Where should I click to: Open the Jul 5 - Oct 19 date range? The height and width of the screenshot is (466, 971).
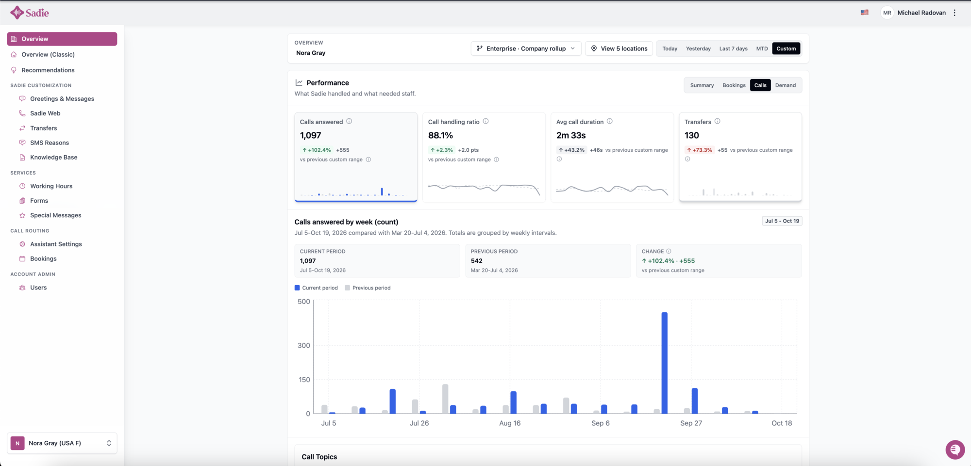point(782,221)
